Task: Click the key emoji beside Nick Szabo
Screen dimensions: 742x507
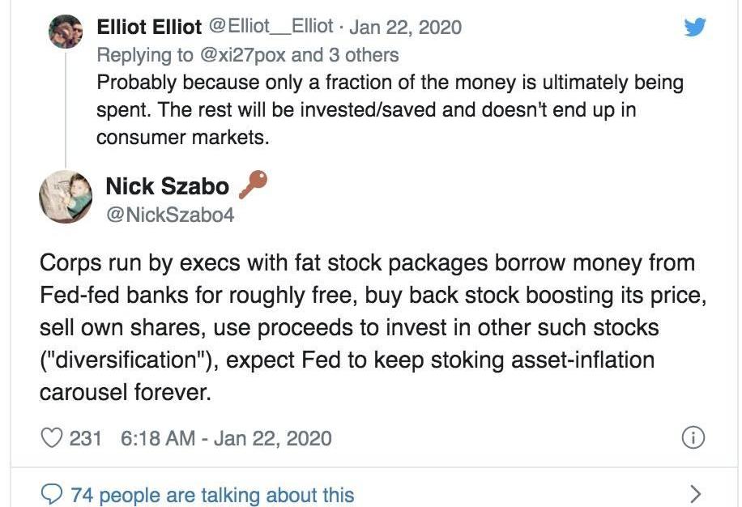Action: click(x=254, y=185)
